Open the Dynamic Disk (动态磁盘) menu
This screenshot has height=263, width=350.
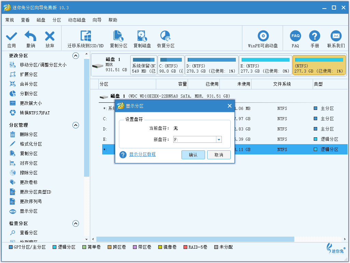(77, 20)
